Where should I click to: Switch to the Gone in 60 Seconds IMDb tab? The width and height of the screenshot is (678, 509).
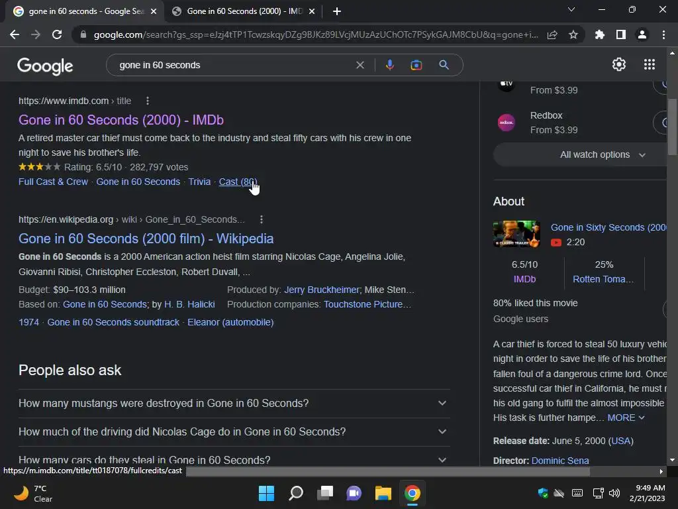click(x=244, y=11)
